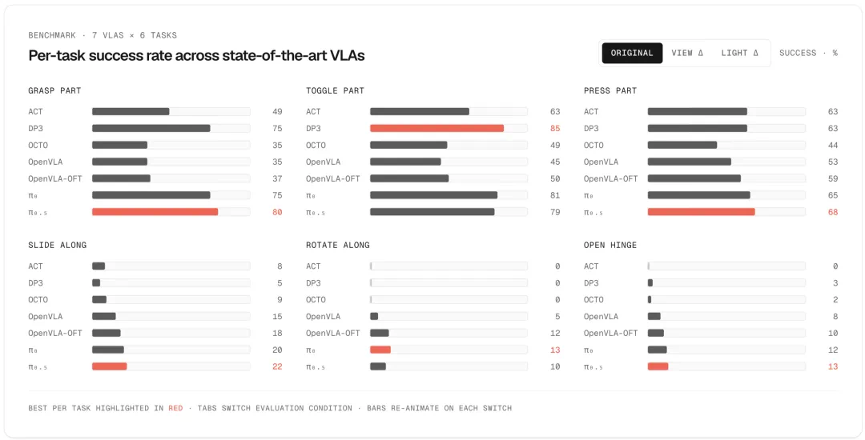865x440 pixels.
Task: Click the GRASP PART panel heading
Action: pyautogui.click(x=54, y=91)
